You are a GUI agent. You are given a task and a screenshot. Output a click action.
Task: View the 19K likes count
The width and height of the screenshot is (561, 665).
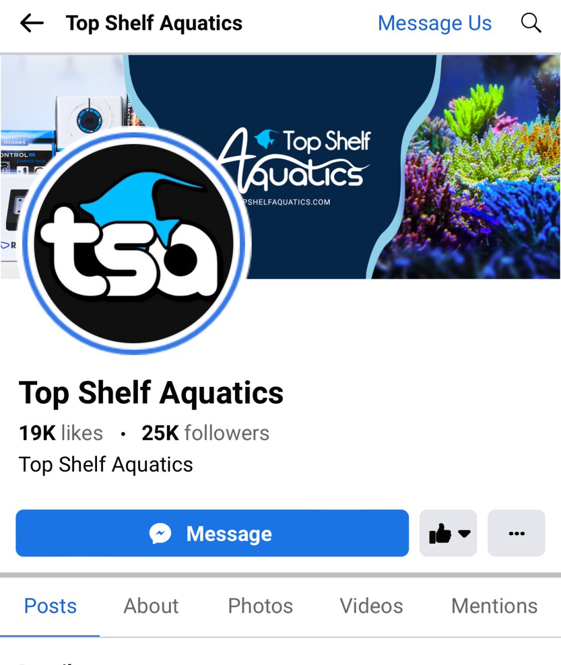click(61, 433)
